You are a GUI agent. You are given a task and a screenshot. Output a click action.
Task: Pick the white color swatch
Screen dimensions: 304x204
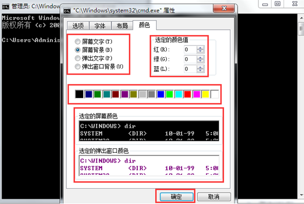[x=214, y=94]
